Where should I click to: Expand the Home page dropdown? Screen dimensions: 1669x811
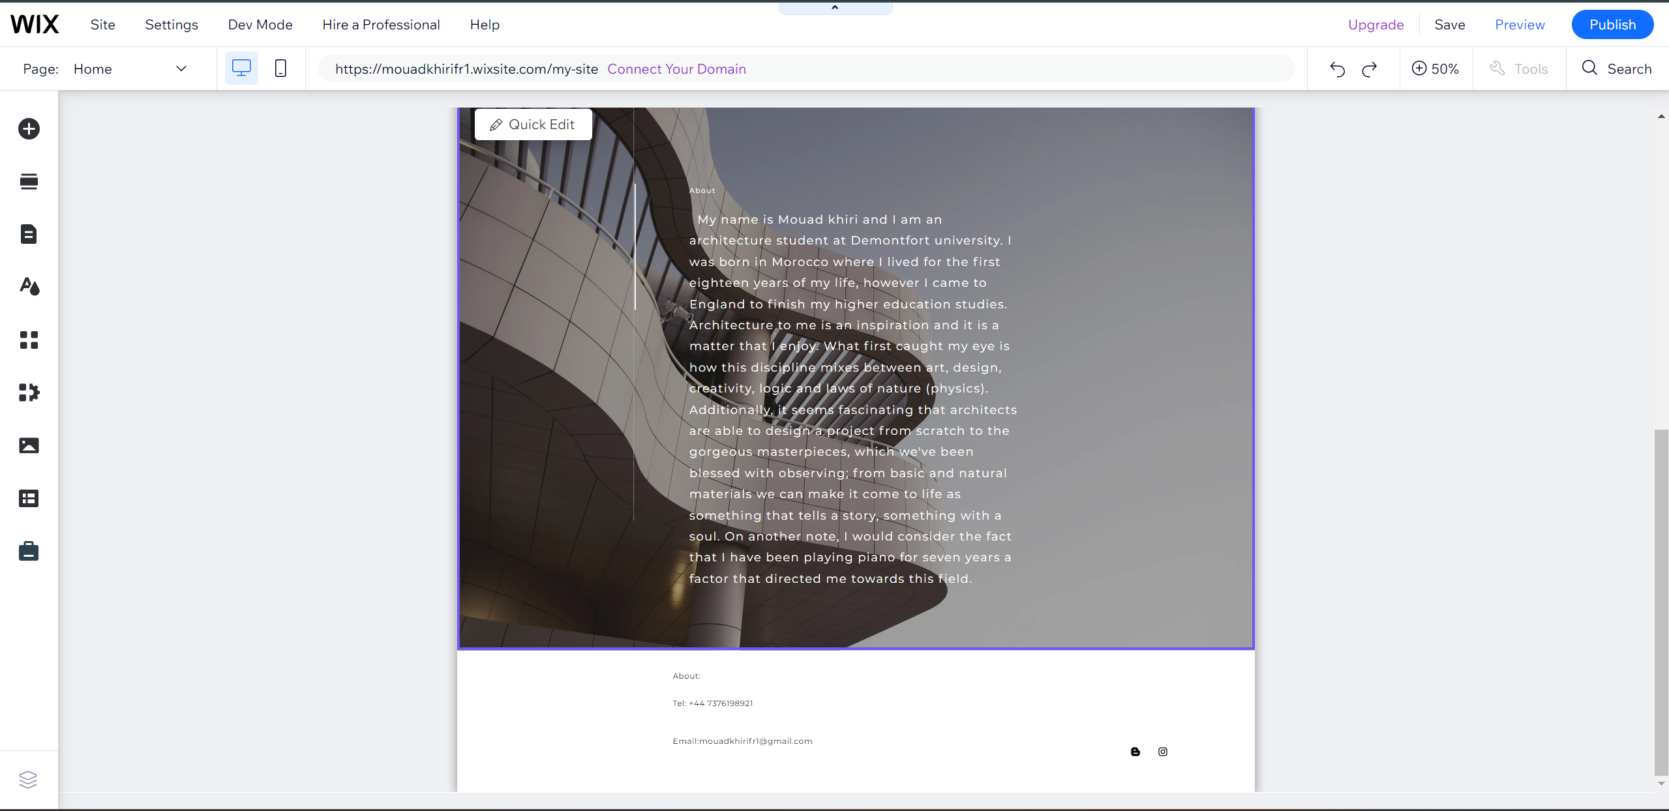181,68
